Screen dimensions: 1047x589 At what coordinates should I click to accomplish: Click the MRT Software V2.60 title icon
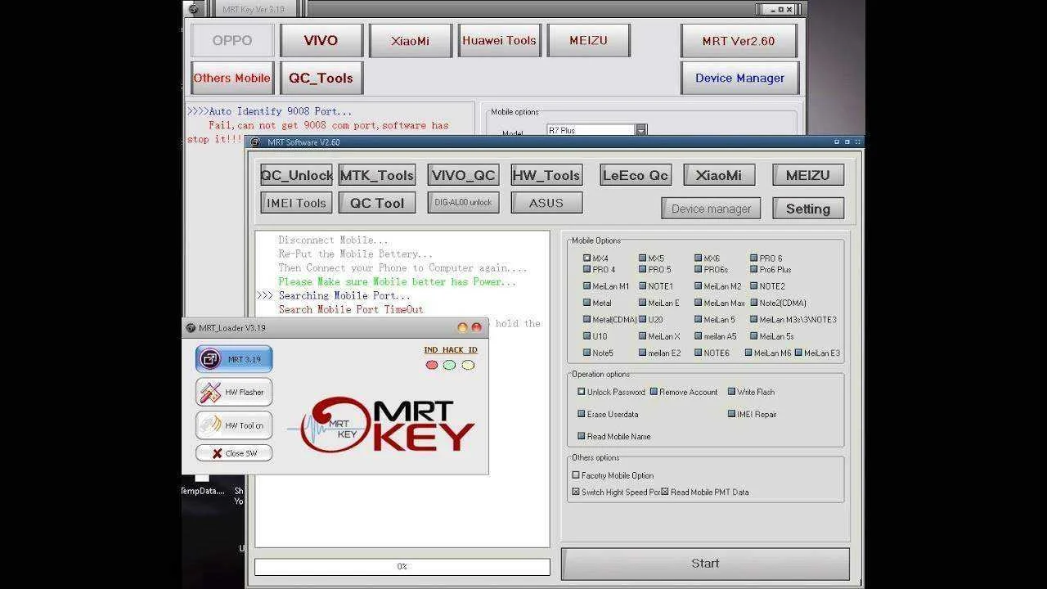pyautogui.click(x=255, y=142)
